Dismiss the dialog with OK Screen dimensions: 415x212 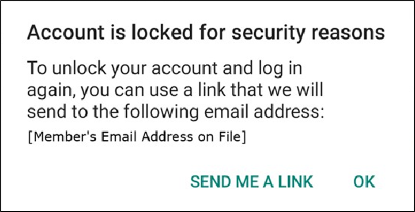(364, 181)
